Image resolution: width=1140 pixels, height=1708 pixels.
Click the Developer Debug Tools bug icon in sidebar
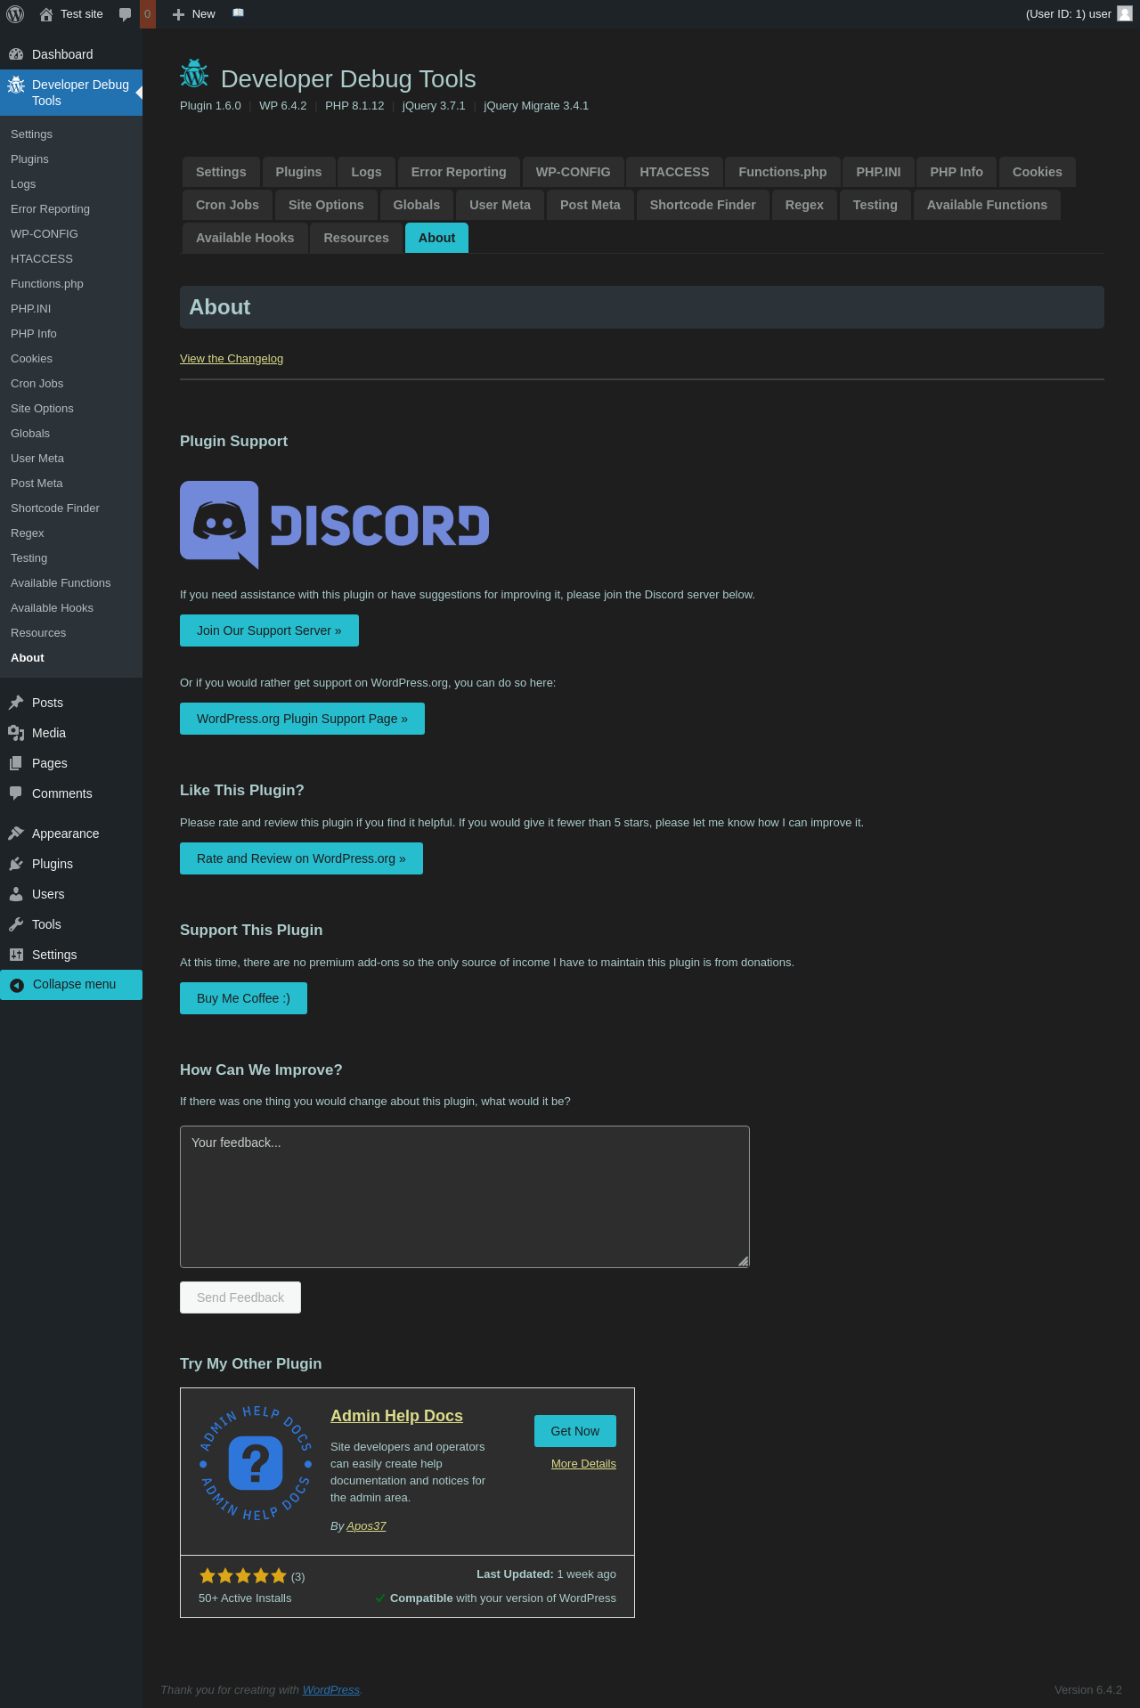pyautogui.click(x=16, y=85)
